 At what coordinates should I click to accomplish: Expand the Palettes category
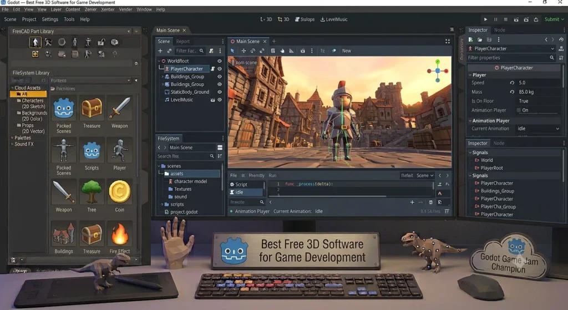pyautogui.click(x=12, y=138)
